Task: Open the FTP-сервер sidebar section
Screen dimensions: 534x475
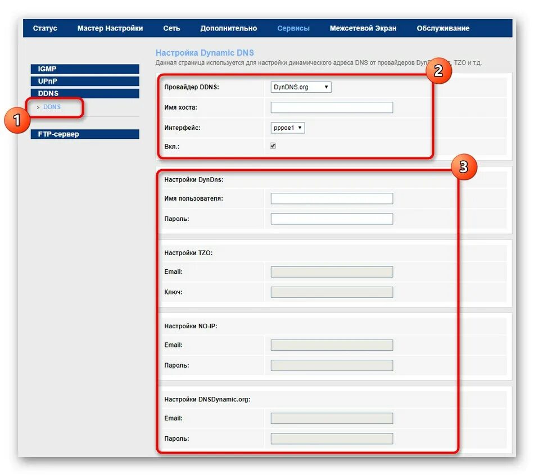Action: (x=85, y=134)
